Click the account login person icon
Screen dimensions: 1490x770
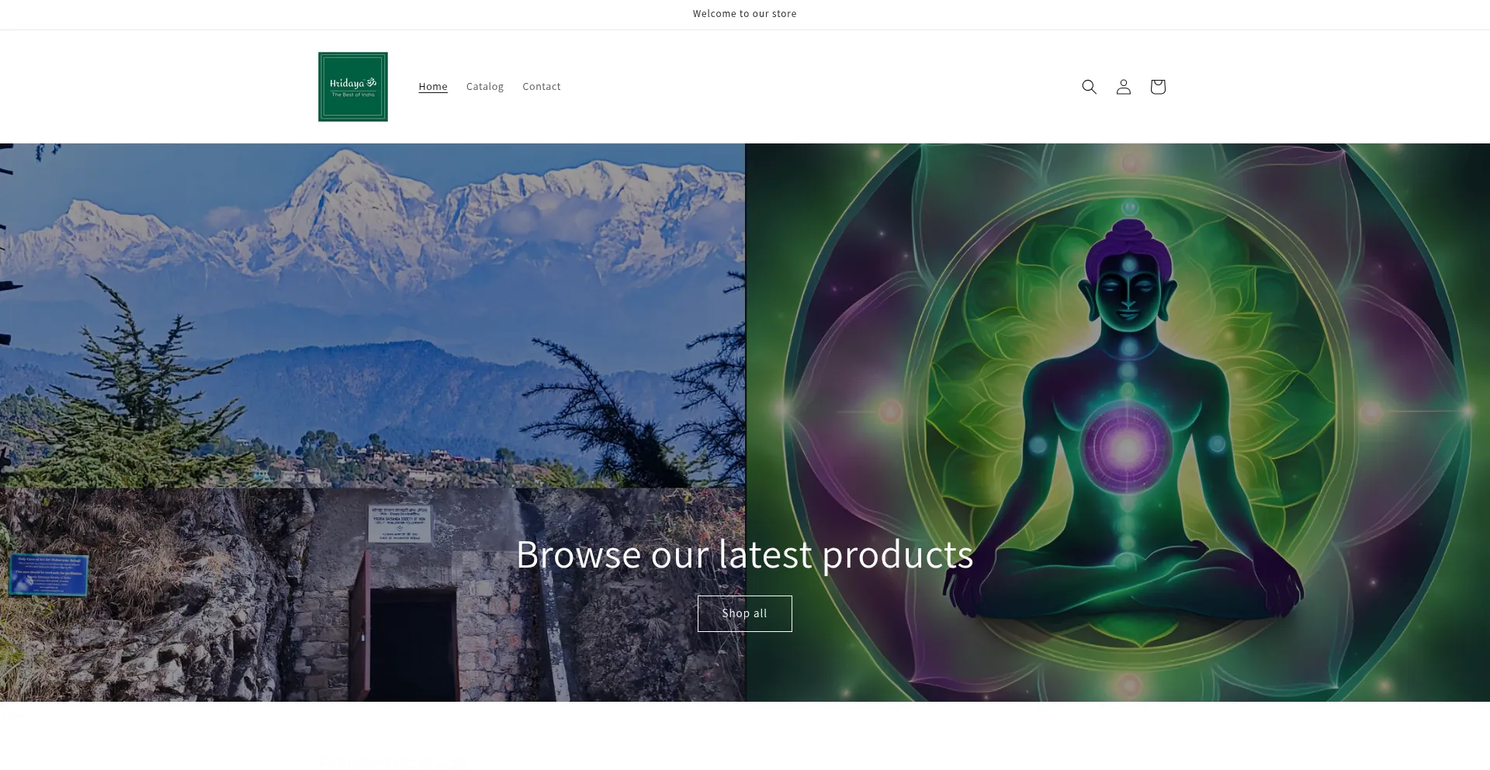point(1123,87)
